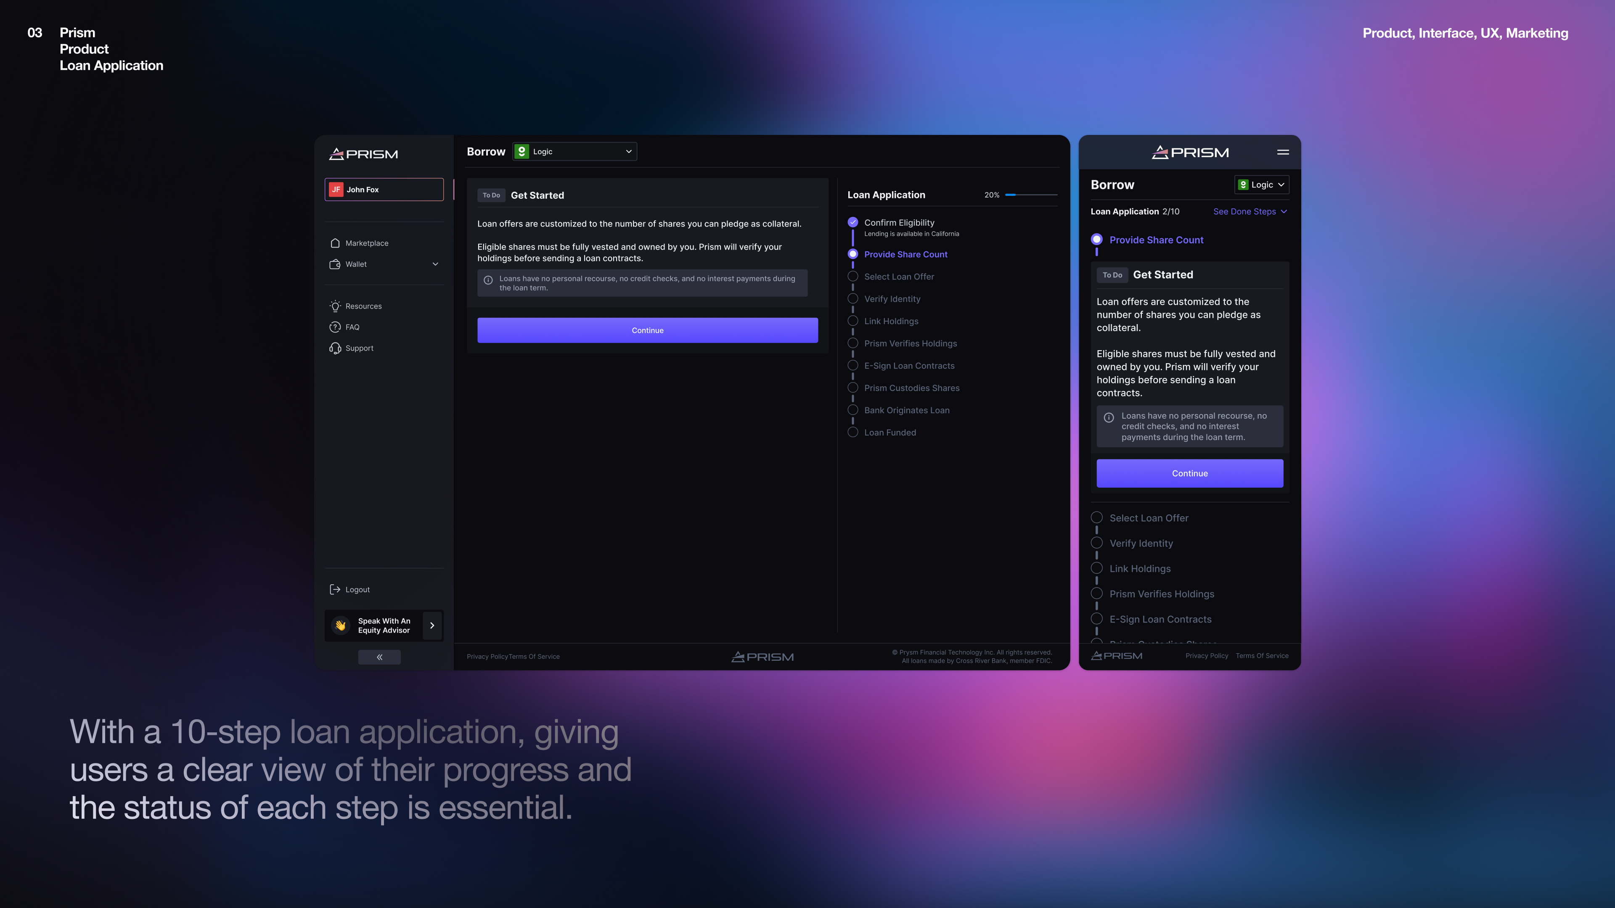This screenshot has height=908, width=1615.
Task: Open the mobile Logic dropdown
Action: 1261,185
